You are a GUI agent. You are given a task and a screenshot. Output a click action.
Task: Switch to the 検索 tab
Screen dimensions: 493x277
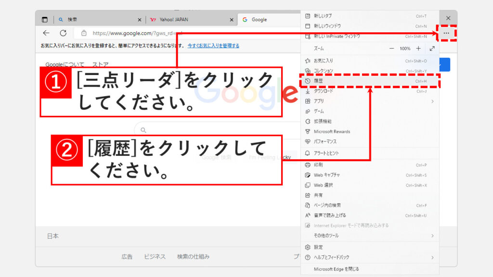96,20
